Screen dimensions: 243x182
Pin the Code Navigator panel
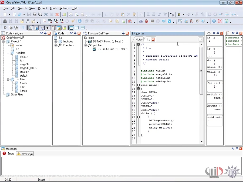click(45, 33)
